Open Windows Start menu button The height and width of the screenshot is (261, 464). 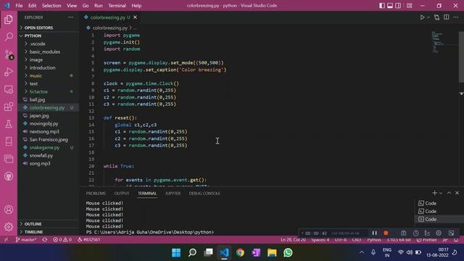176,252
